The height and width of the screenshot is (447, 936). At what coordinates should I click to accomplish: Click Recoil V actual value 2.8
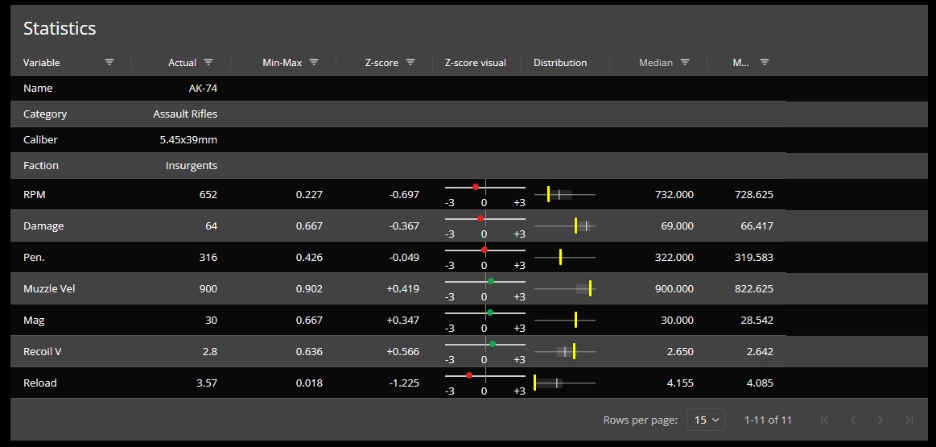[x=211, y=351]
